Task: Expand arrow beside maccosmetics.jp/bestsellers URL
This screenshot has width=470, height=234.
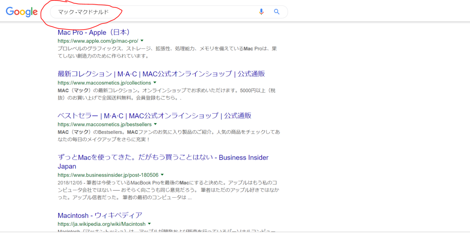Action: (155, 124)
